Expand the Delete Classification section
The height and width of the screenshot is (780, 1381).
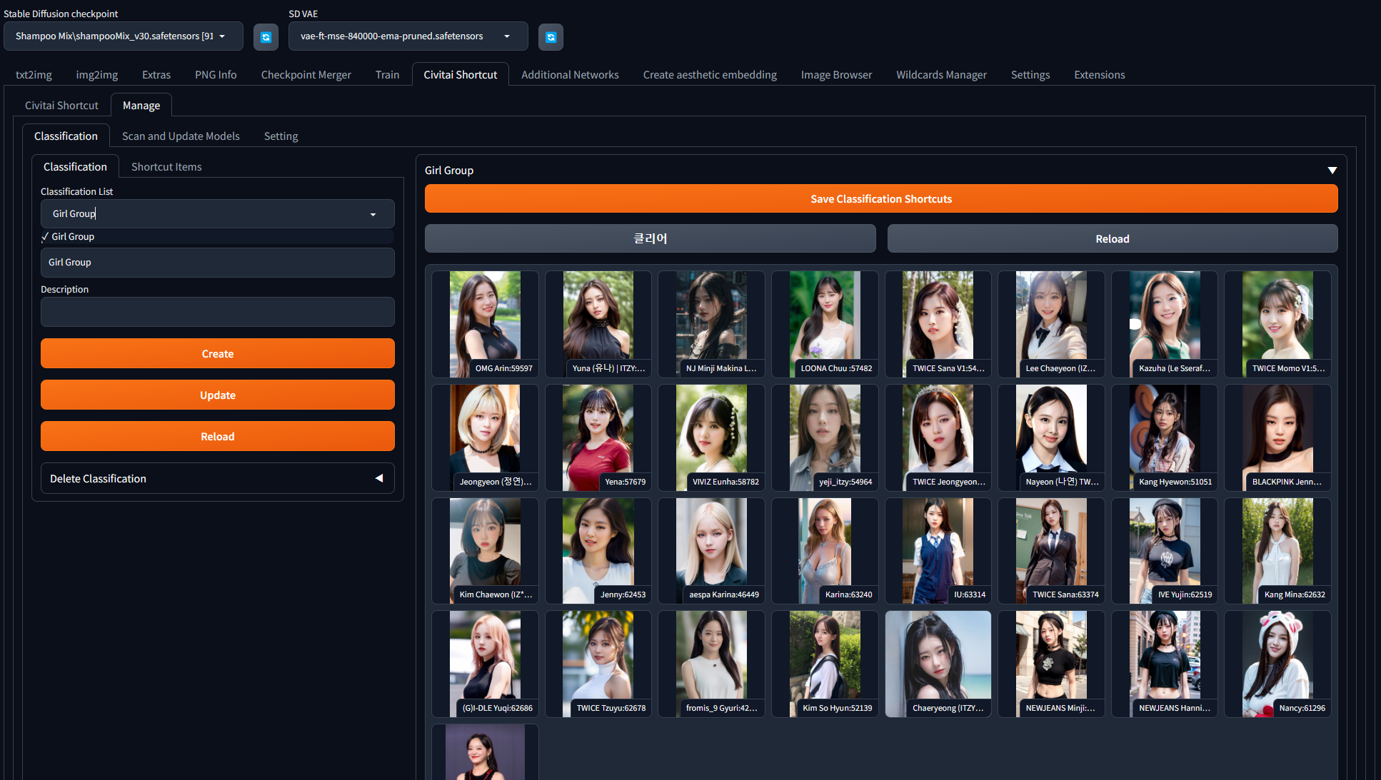pos(379,478)
